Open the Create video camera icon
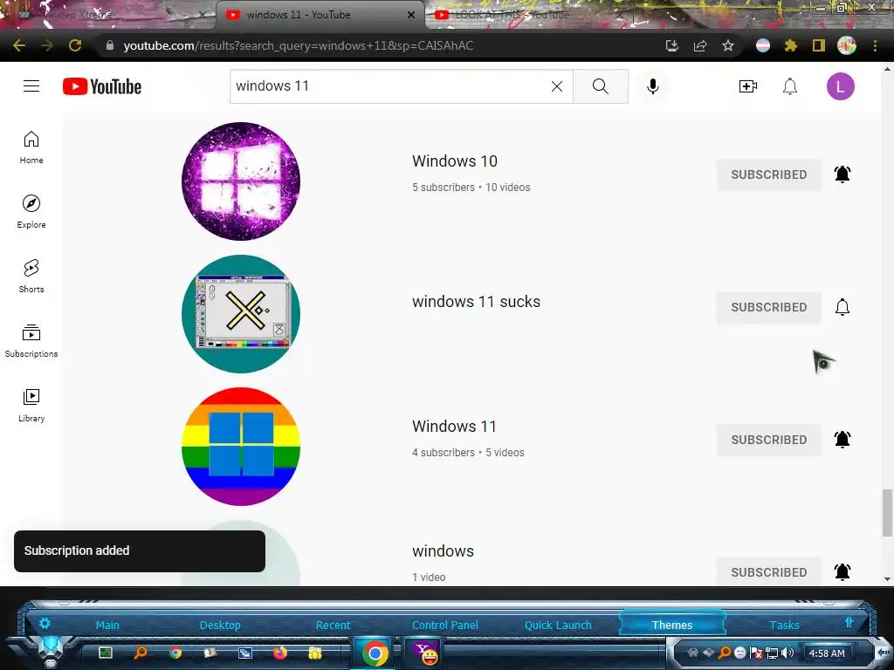The height and width of the screenshot is (670, 894). [x=748, y=86]
